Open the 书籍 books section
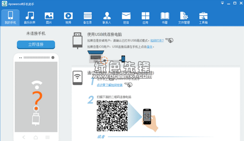Viewport: 244px width, 141px height. click(165, 18)
